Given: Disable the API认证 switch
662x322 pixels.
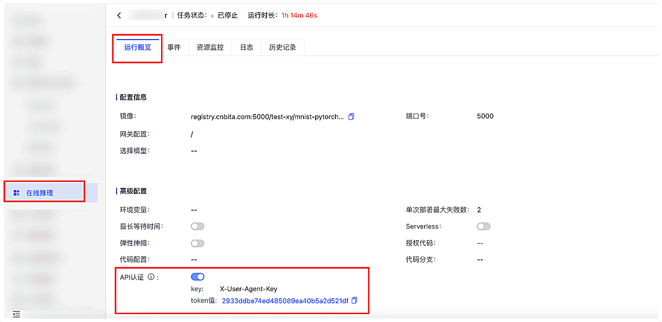Looking at the screenshot, I should (198, 277).
